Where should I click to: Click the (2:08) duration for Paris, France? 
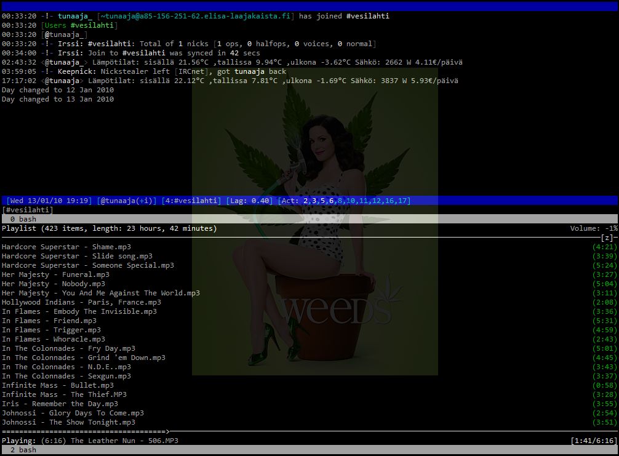coord(604,302)
